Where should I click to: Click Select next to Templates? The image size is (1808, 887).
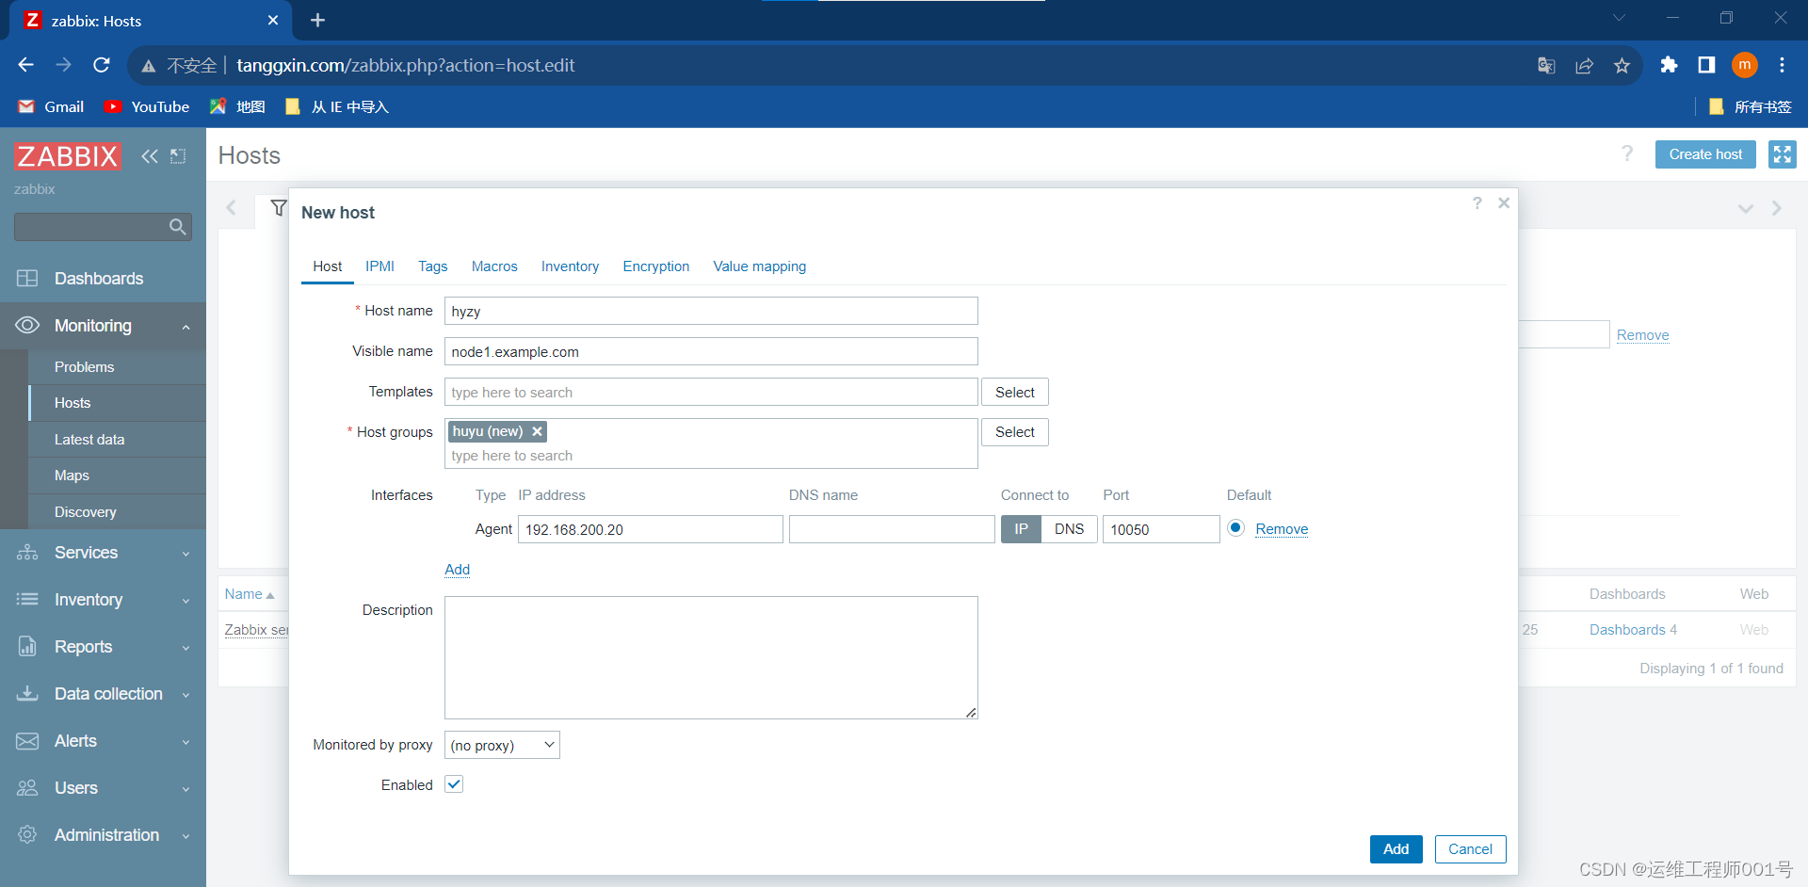click(x=1015, y=393)
